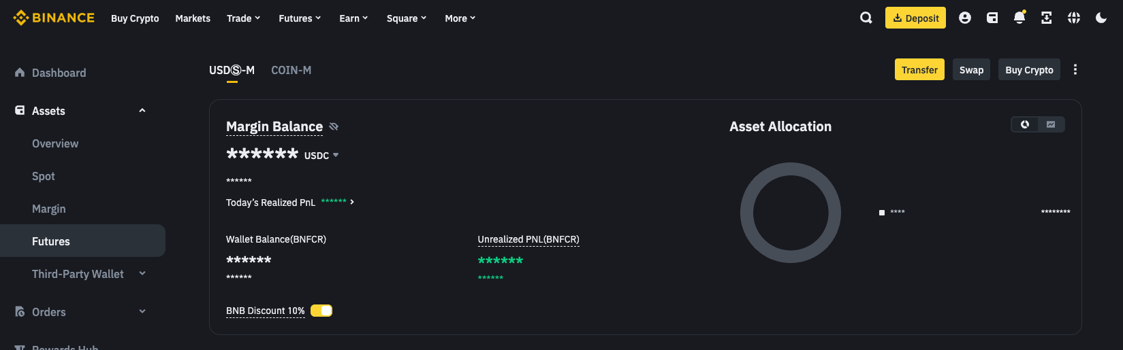
Task: Expand the Third-Party Wallet section
Action: click(x=142, y=274)
